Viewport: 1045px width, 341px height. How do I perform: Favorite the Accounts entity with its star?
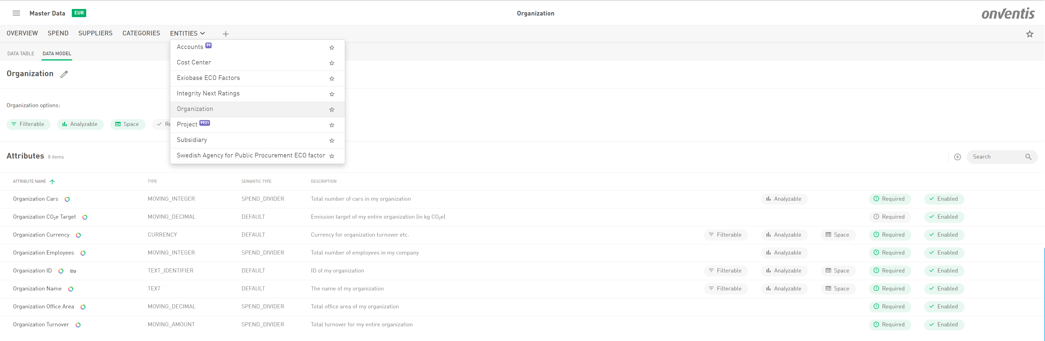[332, 47]
